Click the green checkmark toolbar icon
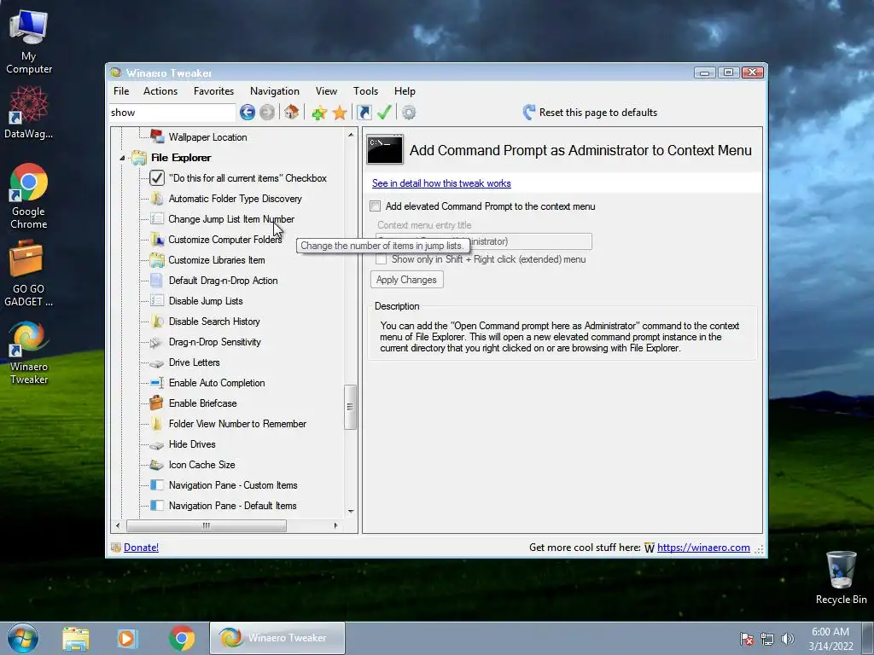Image resolution: width=874 pixels, height=655 pixels. coord(384,112)
